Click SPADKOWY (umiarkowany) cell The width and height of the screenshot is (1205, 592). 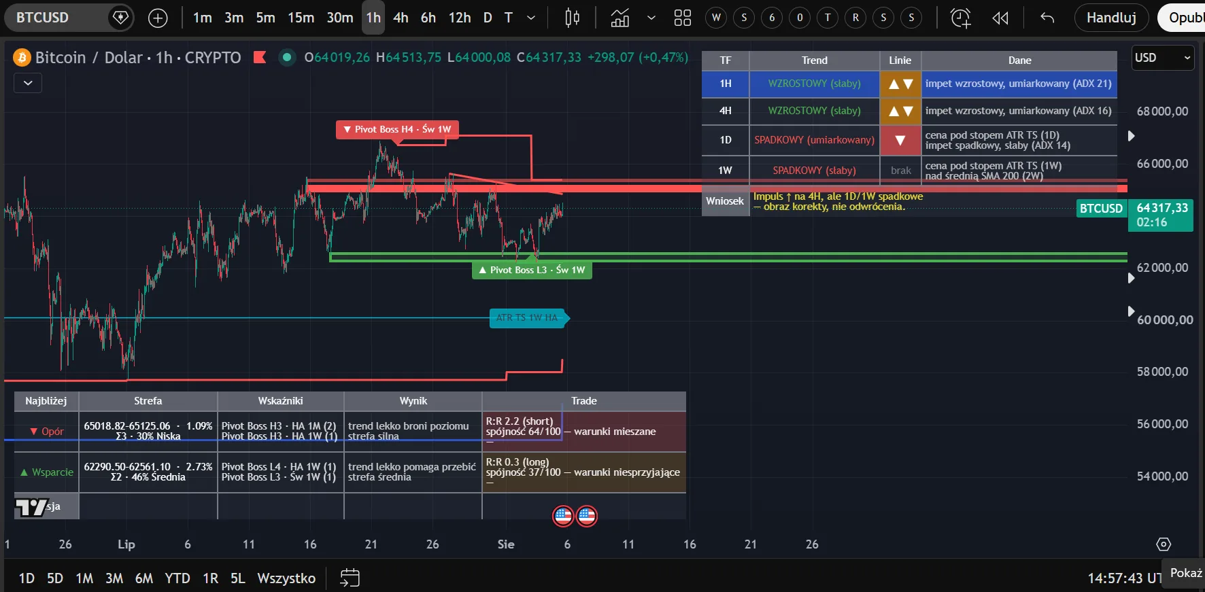pos(814,140)
